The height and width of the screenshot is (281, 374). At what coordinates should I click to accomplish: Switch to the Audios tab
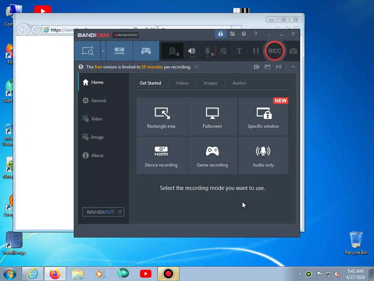tap(239, 83)
